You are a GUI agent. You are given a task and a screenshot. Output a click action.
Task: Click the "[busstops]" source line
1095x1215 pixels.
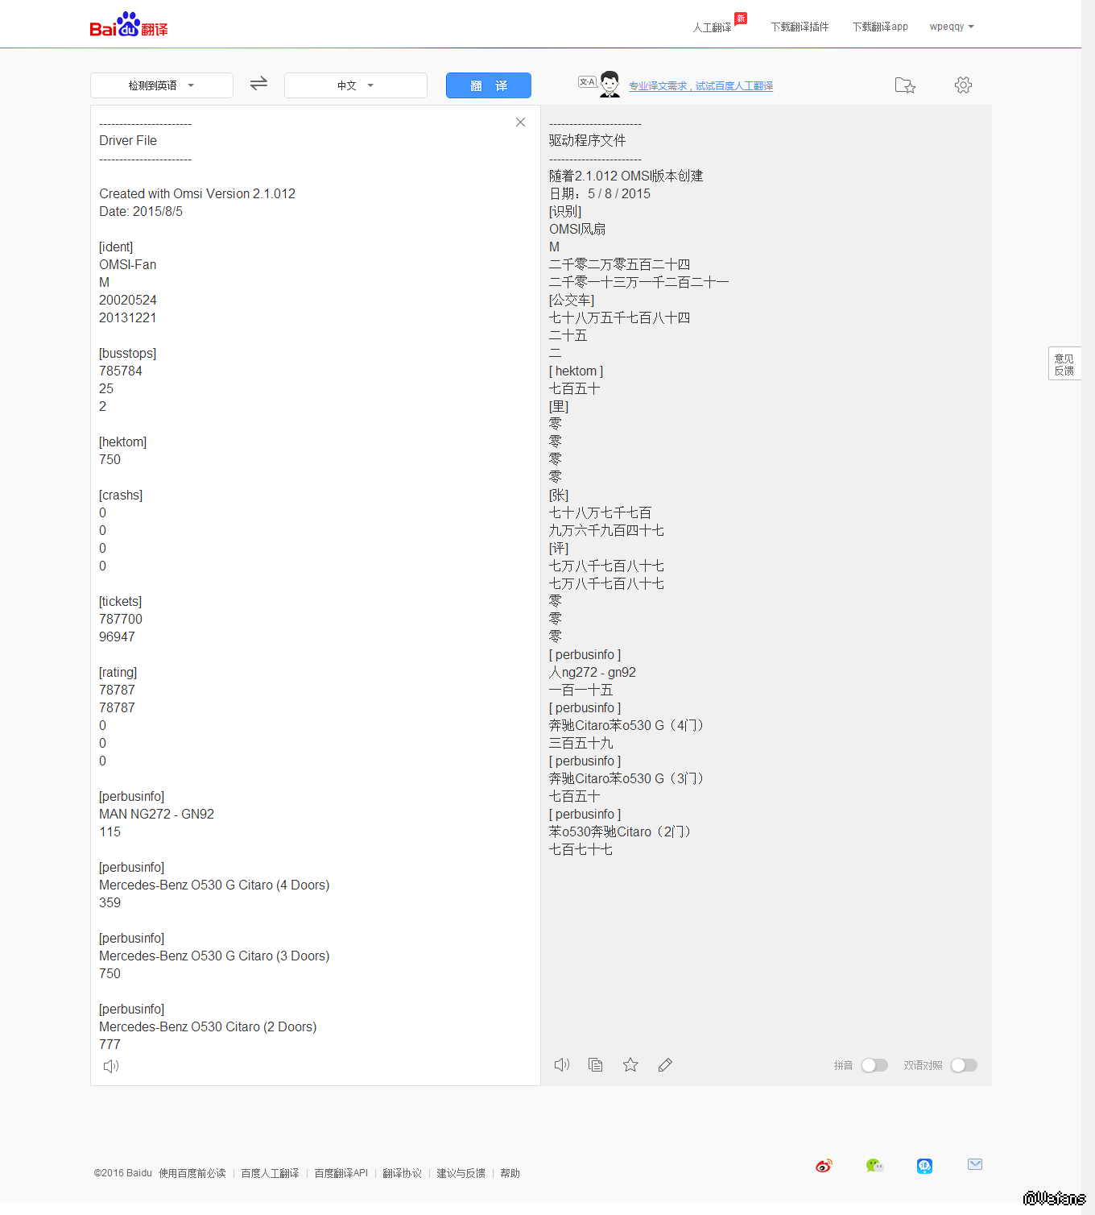point(128,353)
